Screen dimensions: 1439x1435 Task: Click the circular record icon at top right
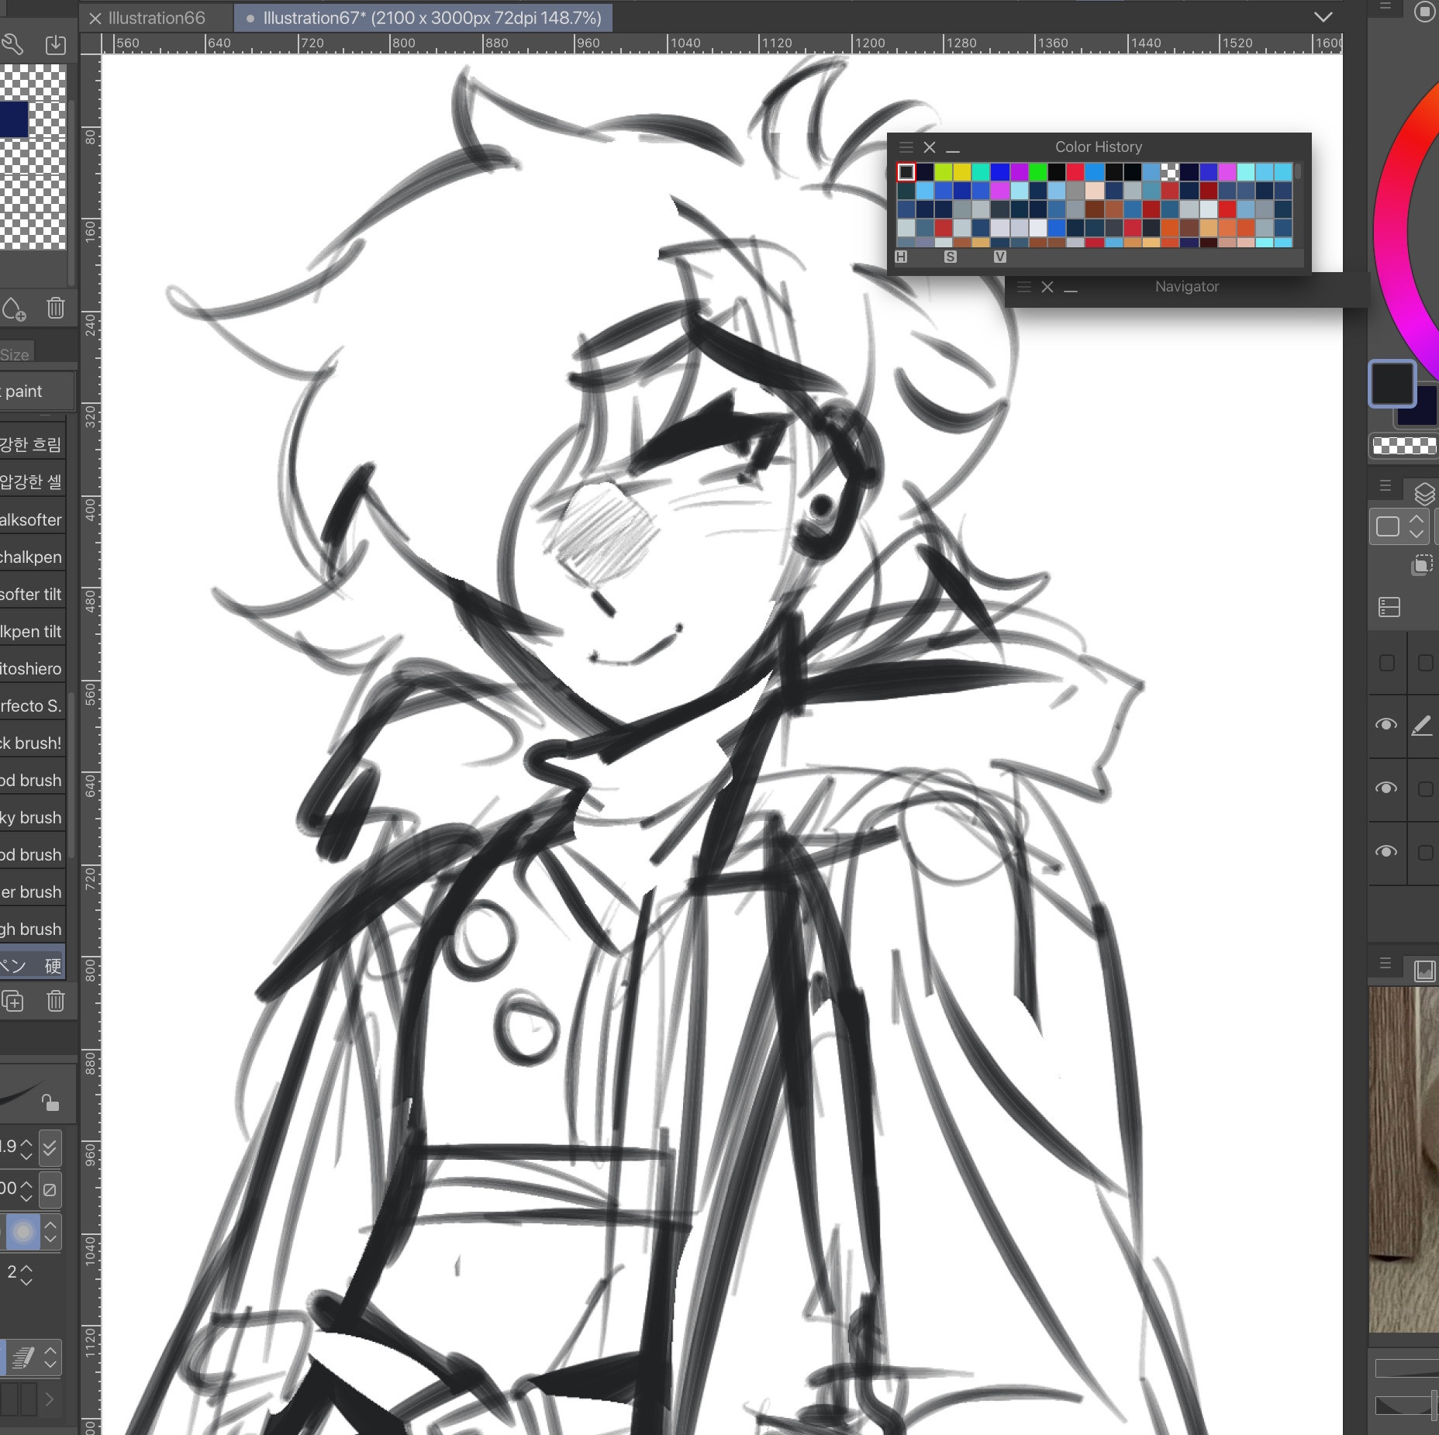[x=1425, y=12]
